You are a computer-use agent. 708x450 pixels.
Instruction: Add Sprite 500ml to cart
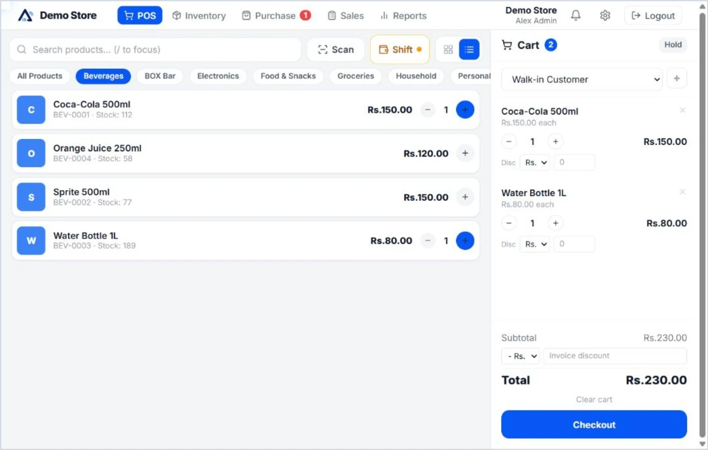[465, 197]
